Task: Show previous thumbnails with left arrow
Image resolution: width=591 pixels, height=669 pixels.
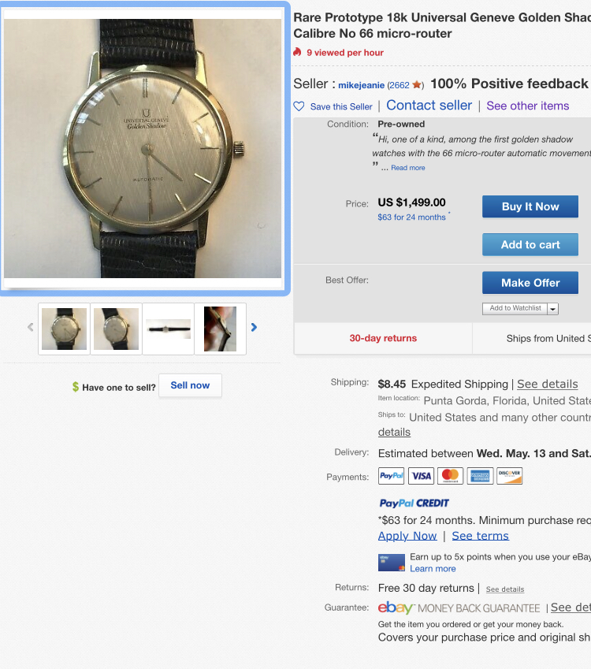Action: tap(30, 327)
